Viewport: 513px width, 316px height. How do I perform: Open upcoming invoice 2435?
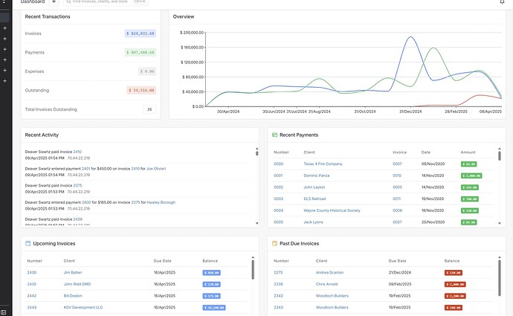(x=32, y=284)
